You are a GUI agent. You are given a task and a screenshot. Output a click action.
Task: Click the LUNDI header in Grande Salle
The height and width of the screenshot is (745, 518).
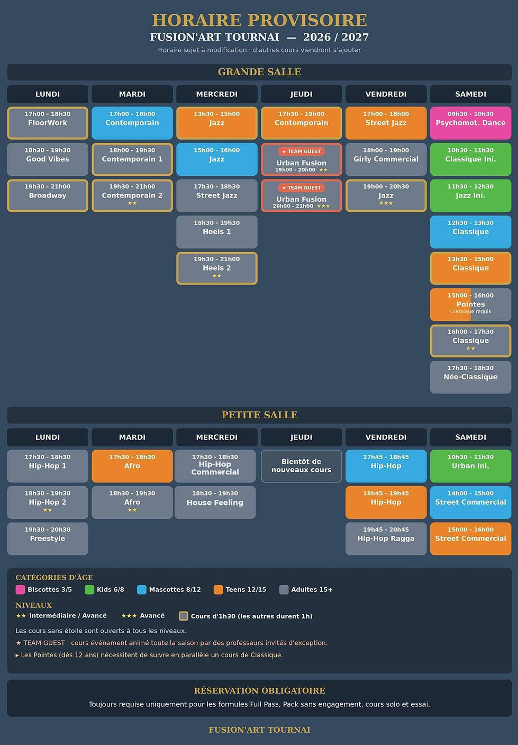coord(48,94)
